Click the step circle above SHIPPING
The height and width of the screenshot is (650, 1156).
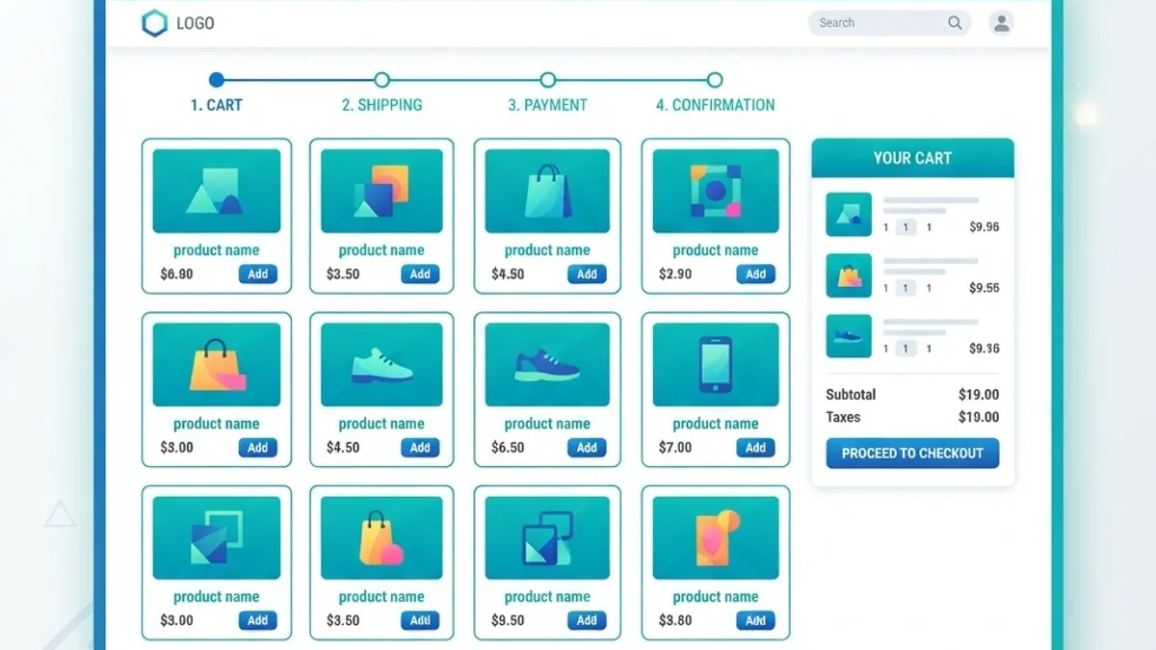point(381,80)
